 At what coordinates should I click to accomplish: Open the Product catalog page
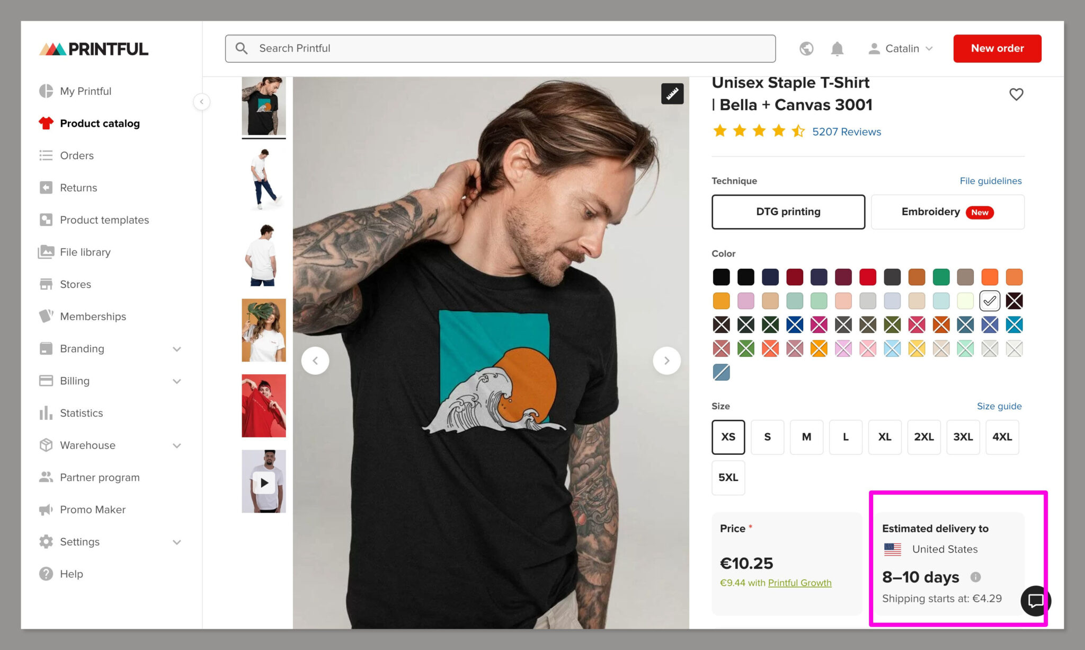point(100,123)
